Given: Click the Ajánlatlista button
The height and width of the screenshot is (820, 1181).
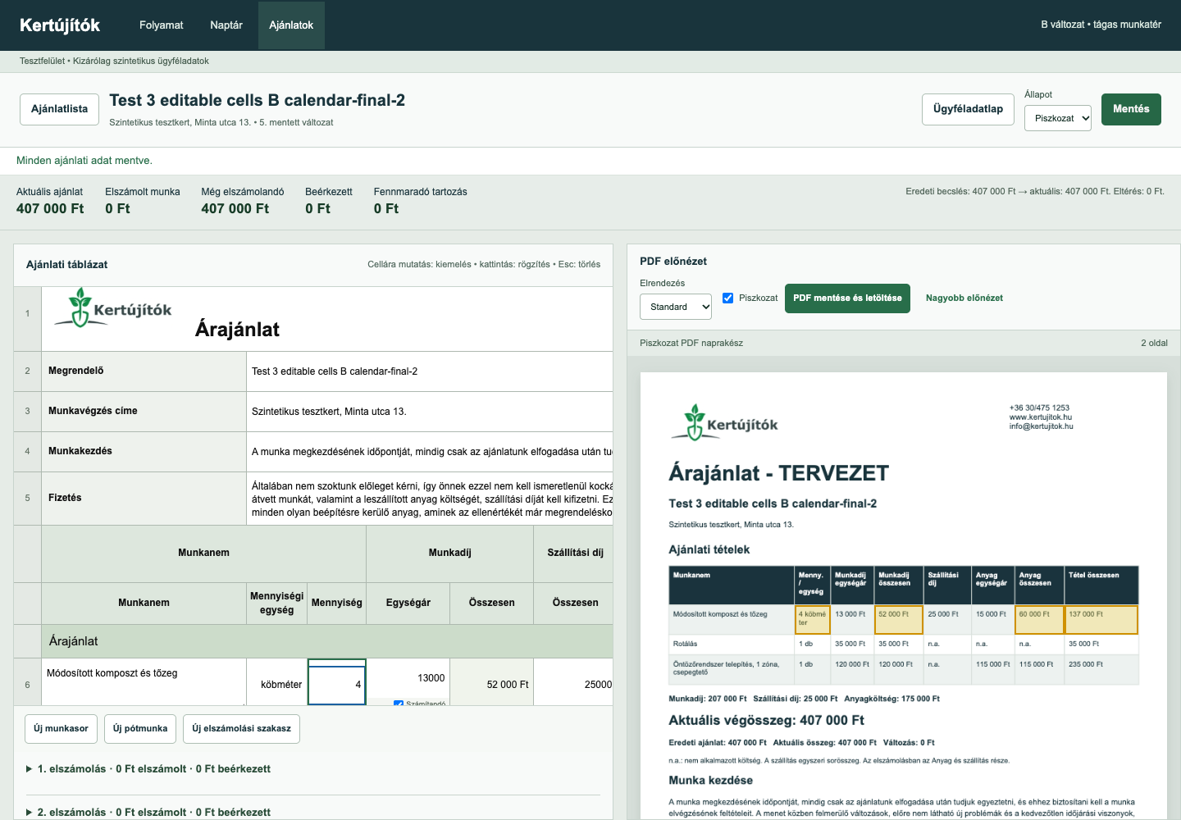Looking at the screenshot, I should 59,109.
